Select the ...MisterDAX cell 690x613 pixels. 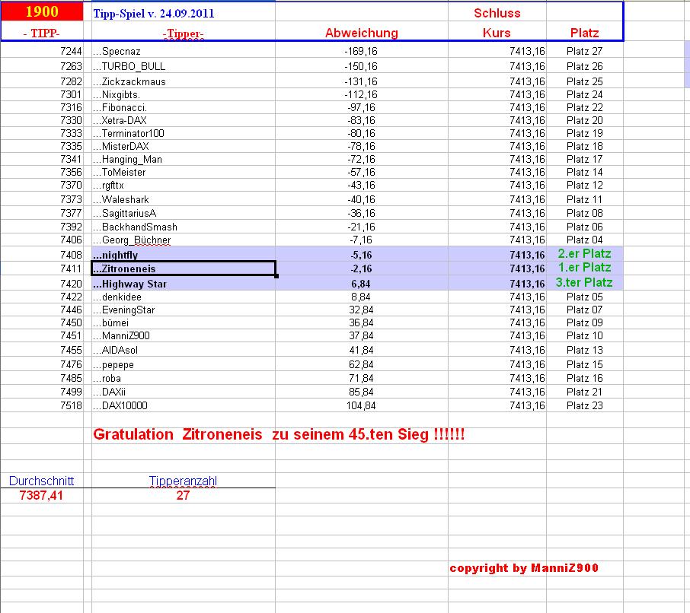(x=183, y=146)
